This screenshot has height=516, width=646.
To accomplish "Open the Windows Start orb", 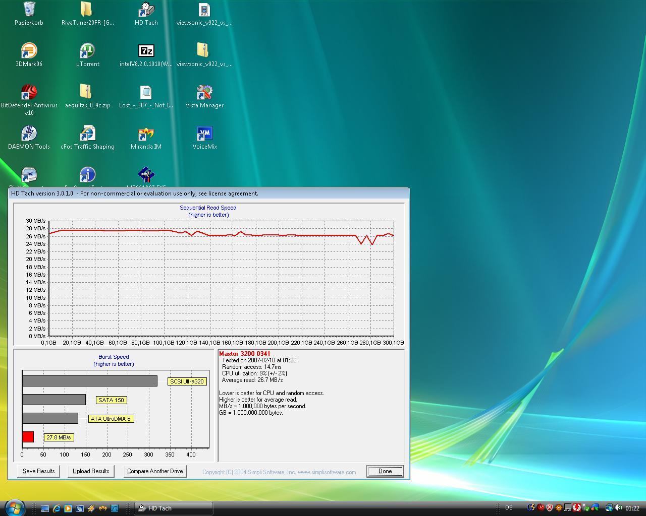I will tap(14, 506).
